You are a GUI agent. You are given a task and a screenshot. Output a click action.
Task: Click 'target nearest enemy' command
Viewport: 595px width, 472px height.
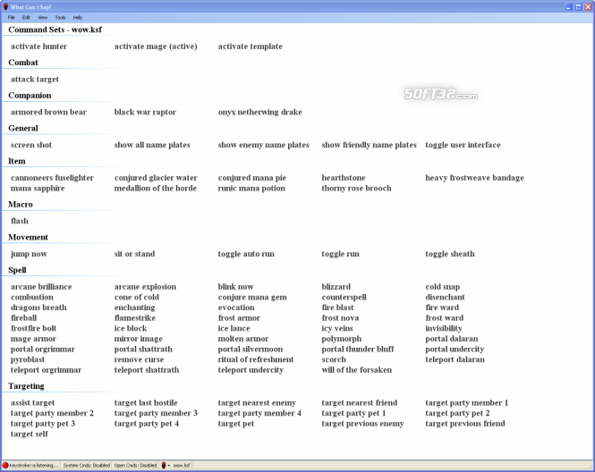click(257, 402)
